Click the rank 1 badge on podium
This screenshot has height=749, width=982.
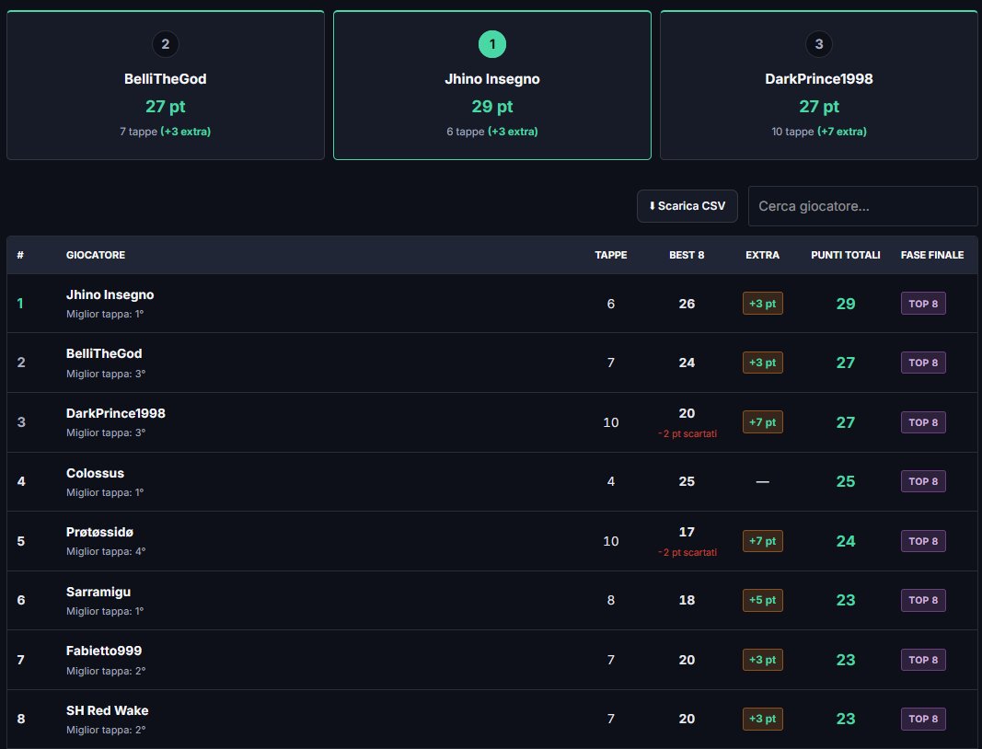point(492,44)
